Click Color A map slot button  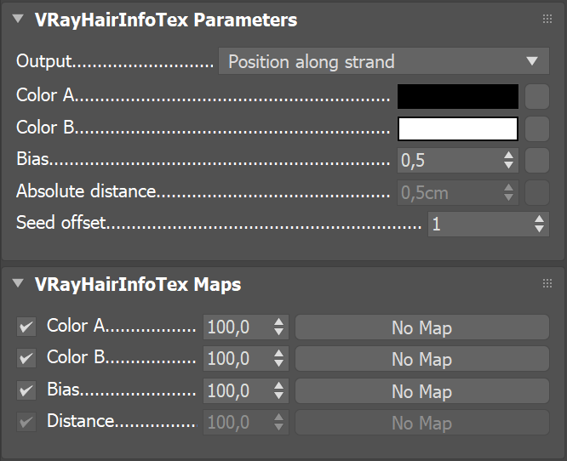[x=537, y=96]
